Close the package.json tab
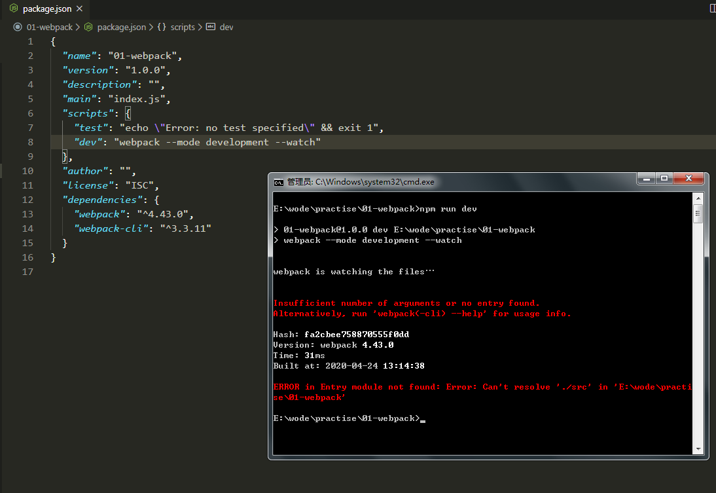Viewport: 716px width, 493px height. point(79,9)
